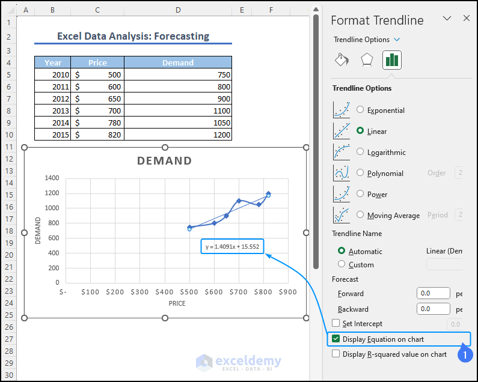This screenshot has height=382, width=478.
Task: Click the Forecast Backward input field
Action: 433,309
